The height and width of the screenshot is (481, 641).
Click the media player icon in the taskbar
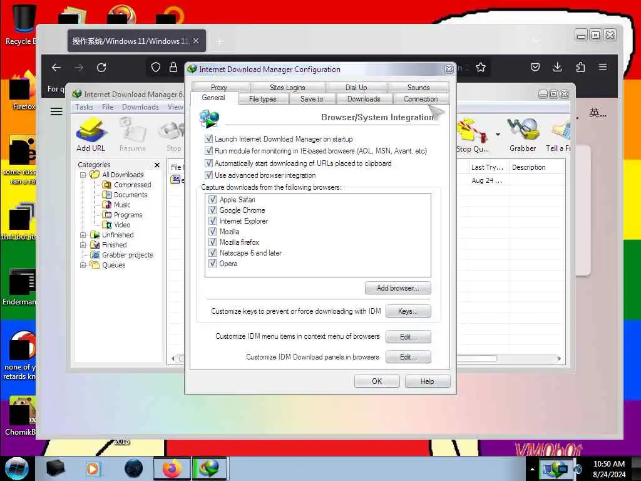point(93,468)
